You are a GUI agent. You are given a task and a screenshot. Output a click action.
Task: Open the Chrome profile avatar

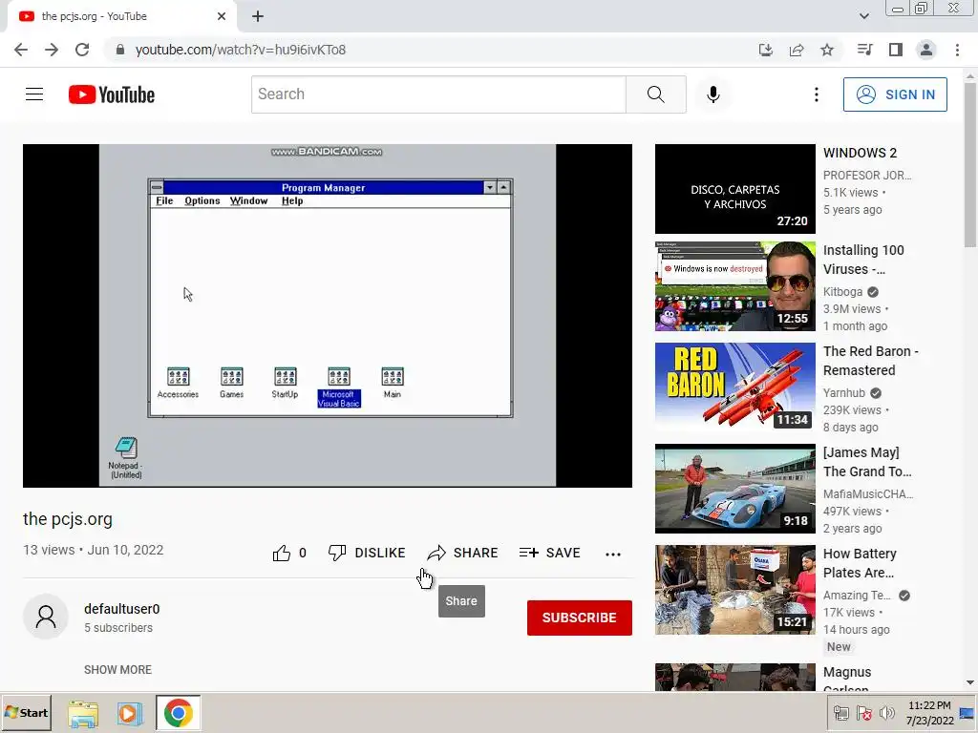point(926,50)
